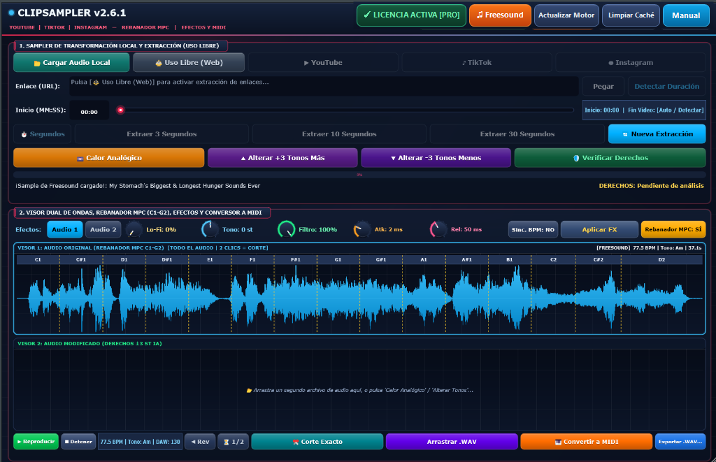Click Extraer 10 Segundos
The width and height of the screenshot is (716, 462).
(x=339, y=133)
